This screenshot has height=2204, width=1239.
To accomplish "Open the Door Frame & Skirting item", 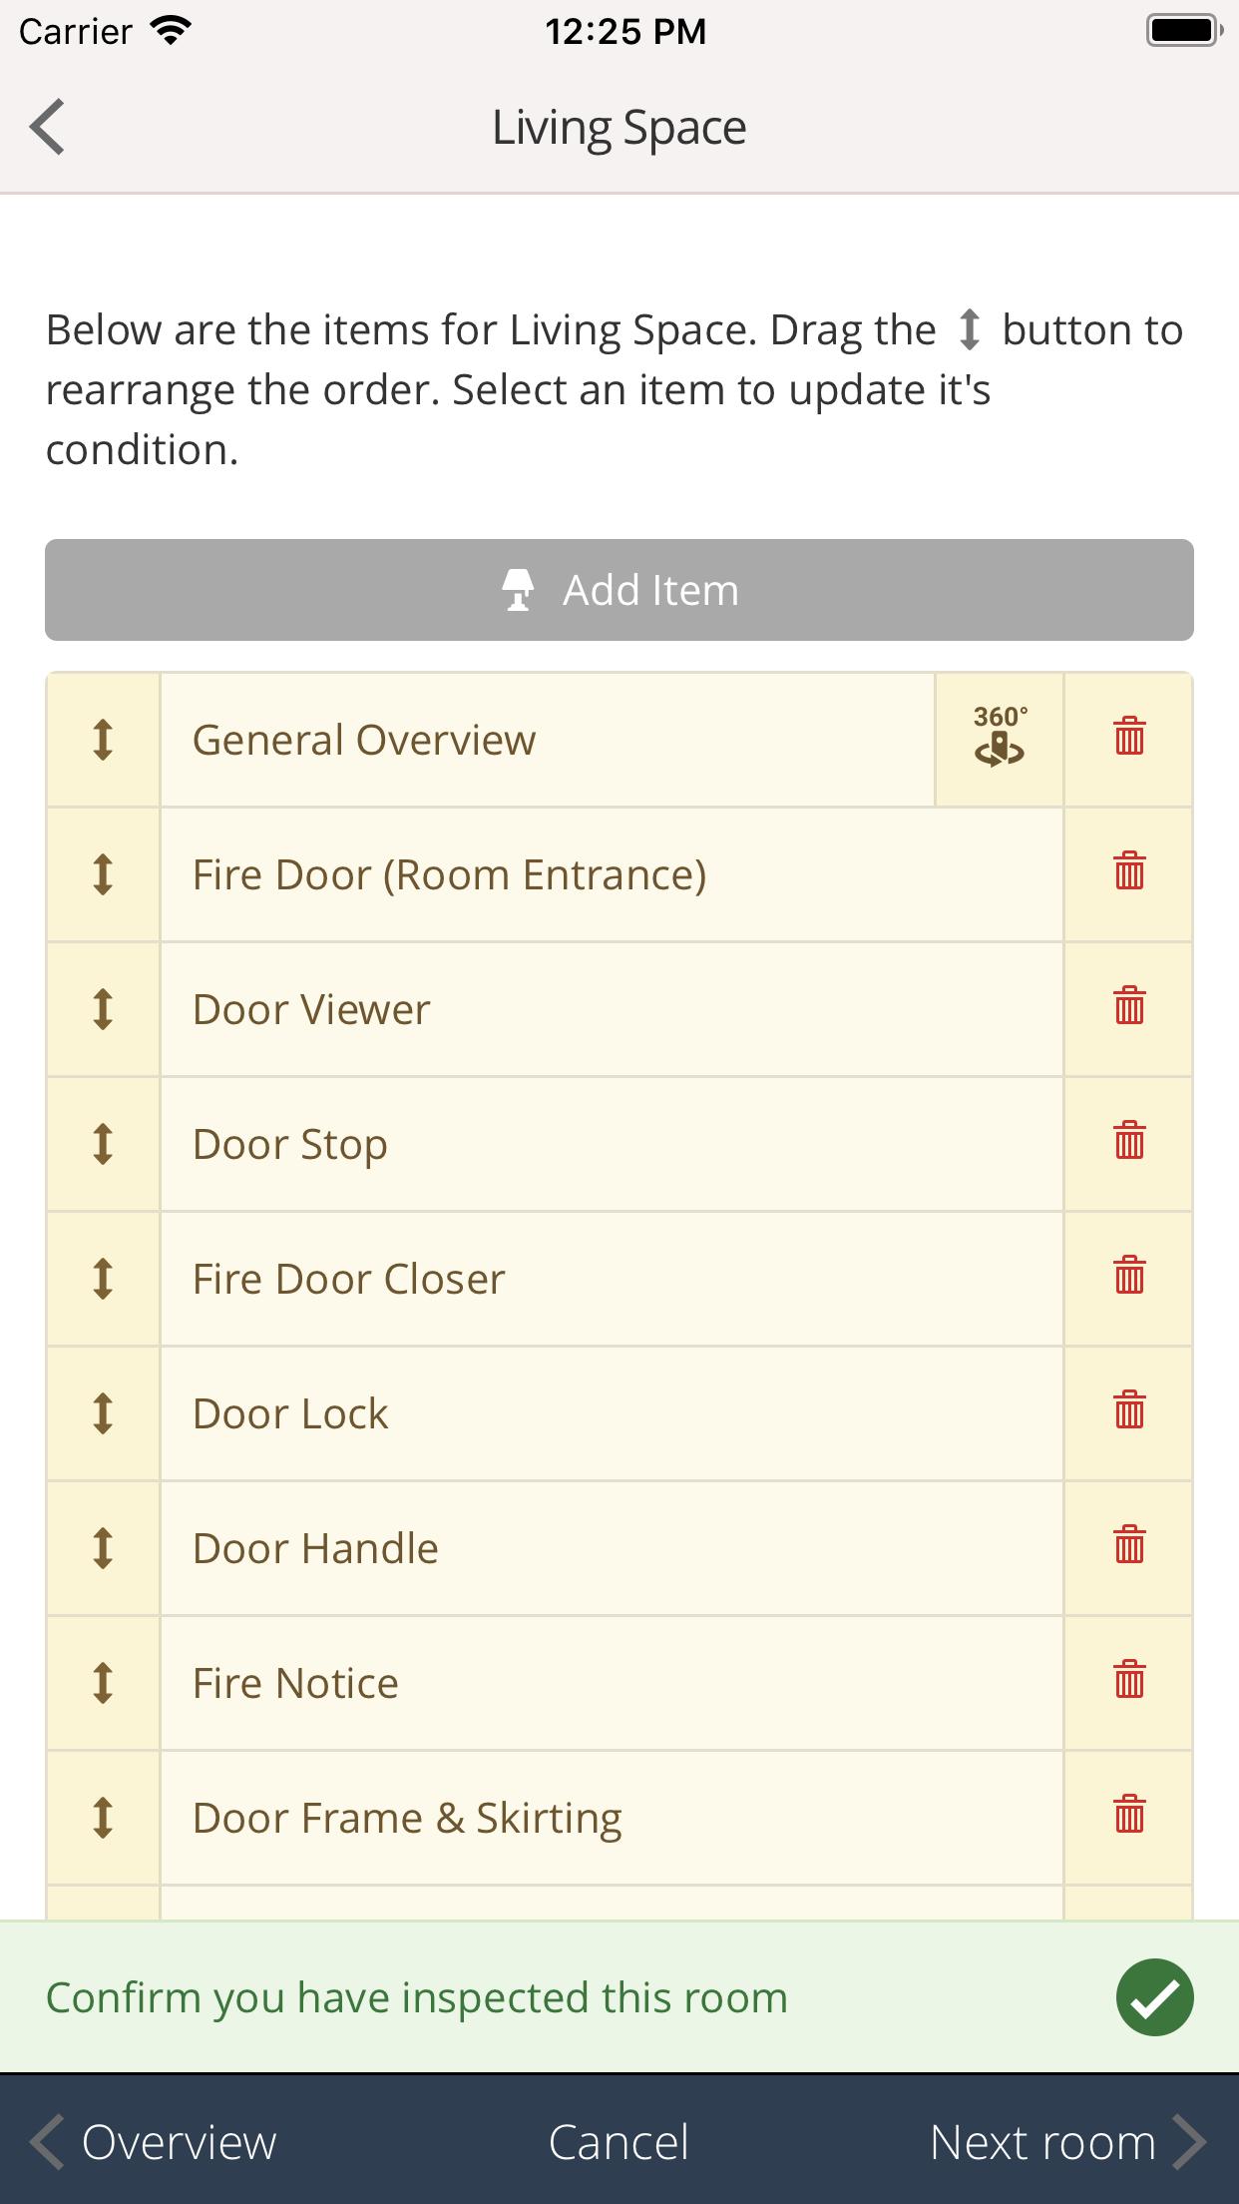I will click(612, 1818).
